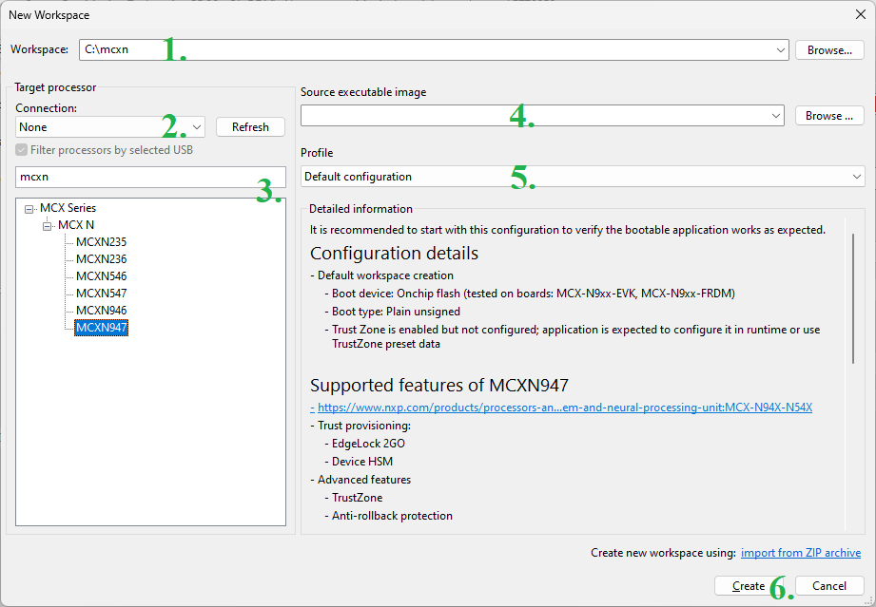876x607 pixels.
Task: Open the Profile dropdown list
Action: click(x=857, y=177)
